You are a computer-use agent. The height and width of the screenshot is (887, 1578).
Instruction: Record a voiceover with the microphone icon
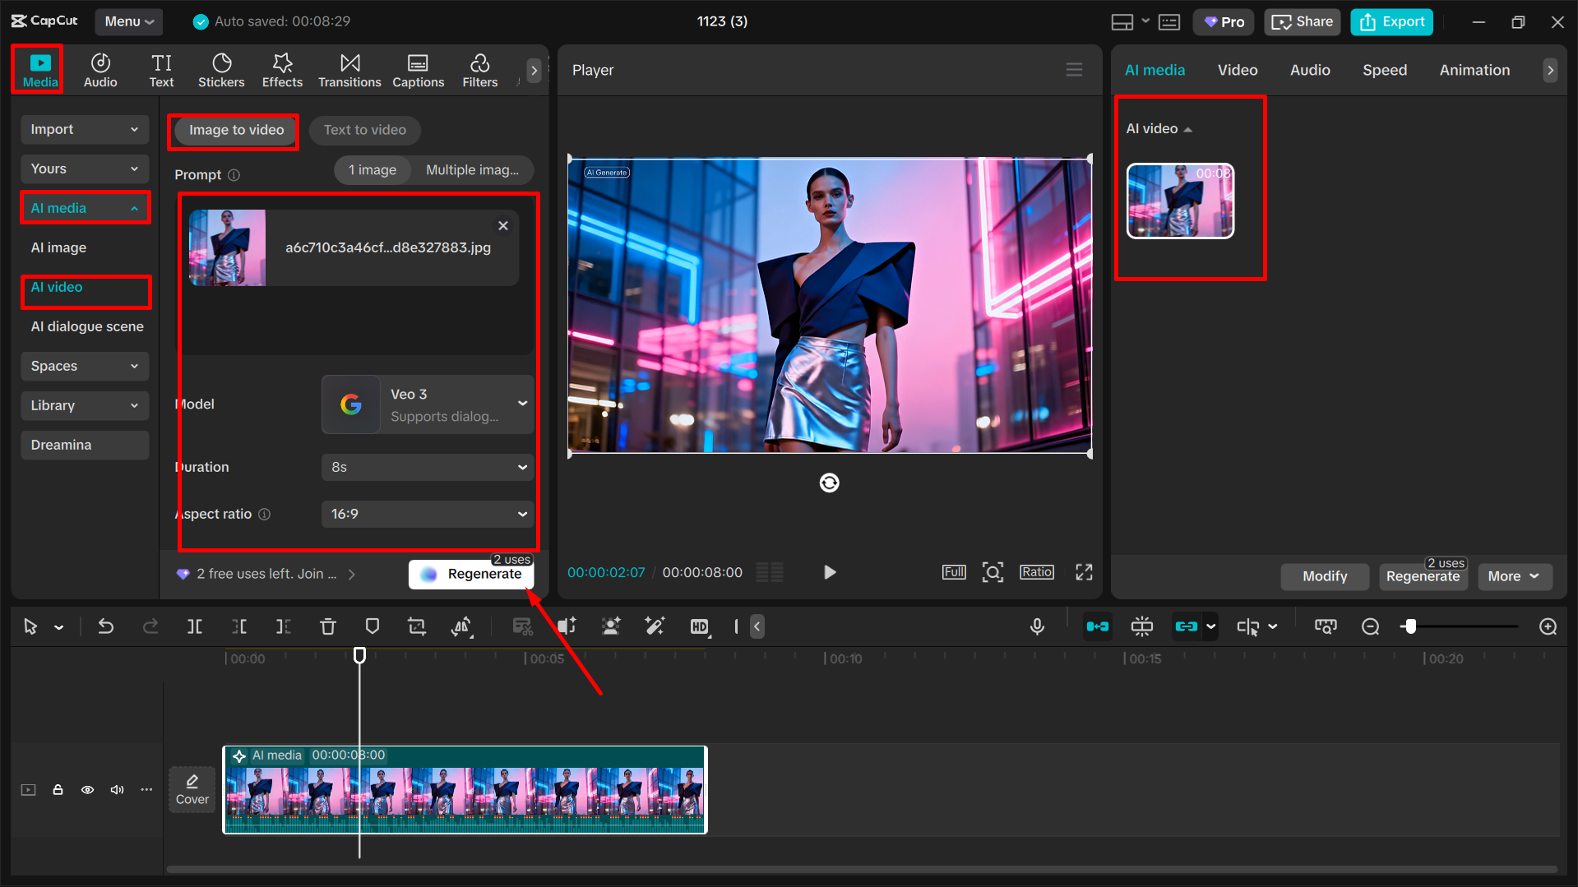tap(1037, 626)
